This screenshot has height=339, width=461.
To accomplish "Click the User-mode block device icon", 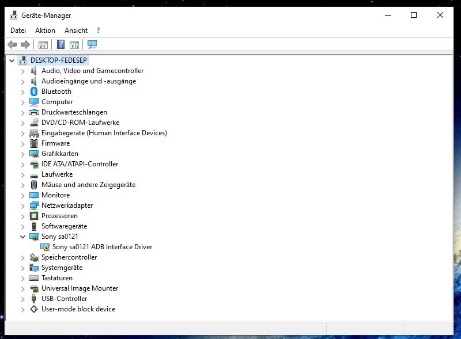I will point(34,309).
